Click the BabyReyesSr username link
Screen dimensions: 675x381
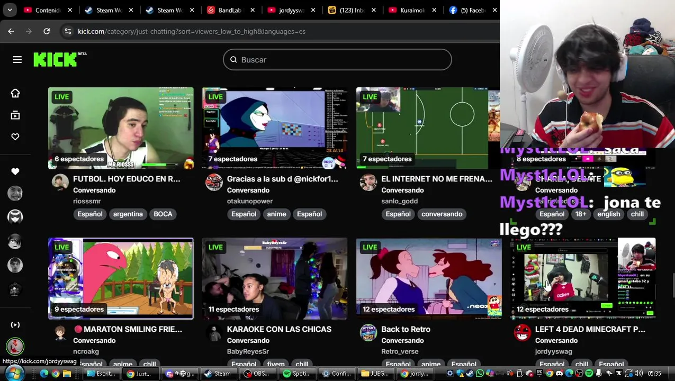pyautogui.click(x=248, y=351)
